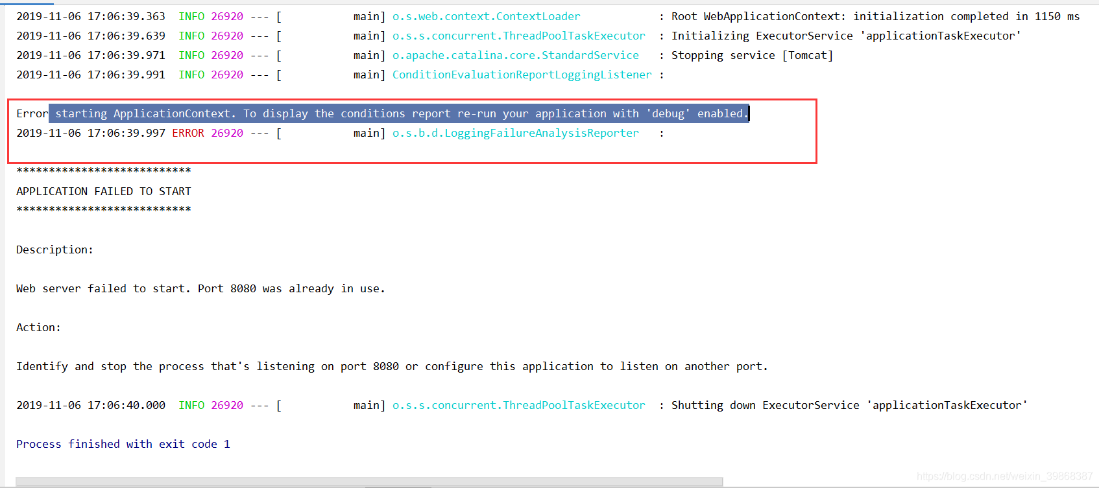Click the word 'Error' before highlighted text
Screen dimensions: 1099x488
click(x=32, y=113)
